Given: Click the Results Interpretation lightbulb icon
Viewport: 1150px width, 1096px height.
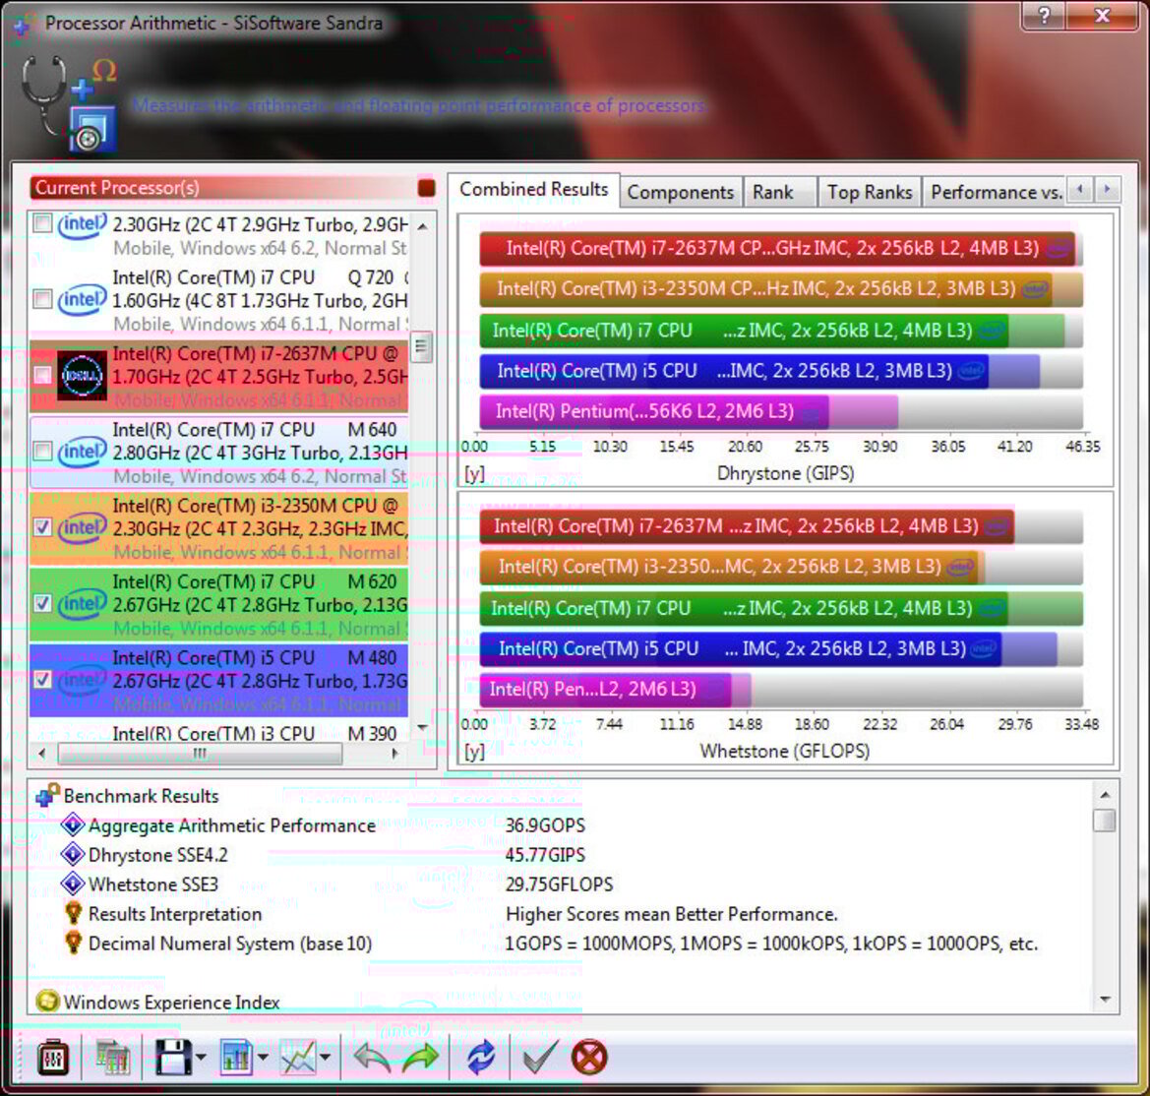Looking at the screenshot, I should click(x=74, y=913).
